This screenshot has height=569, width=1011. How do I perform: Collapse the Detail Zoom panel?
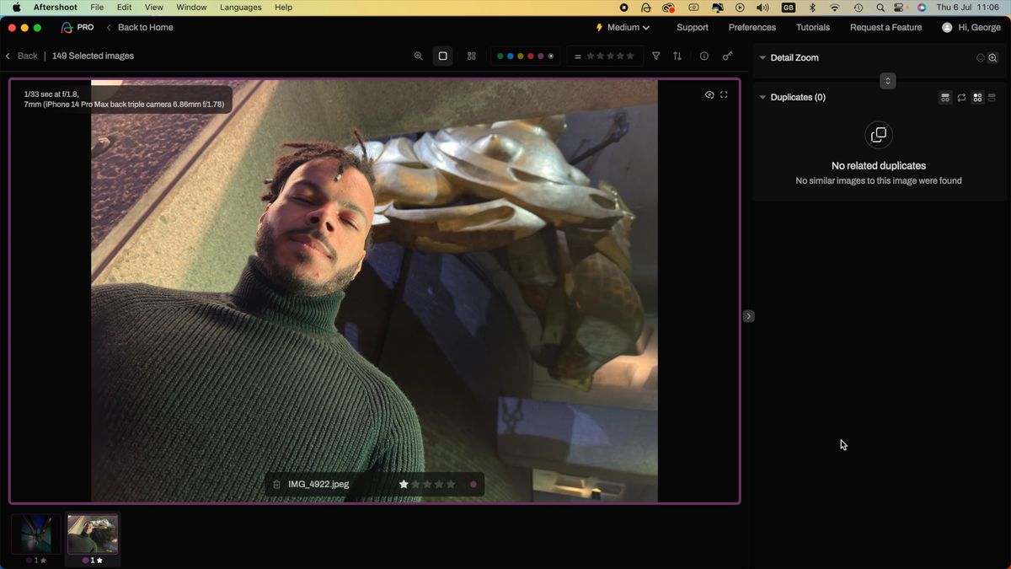762,57
